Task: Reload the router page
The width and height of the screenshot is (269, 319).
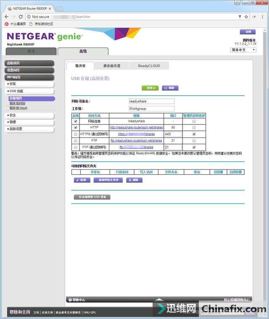Action: [x=21, y=17]
